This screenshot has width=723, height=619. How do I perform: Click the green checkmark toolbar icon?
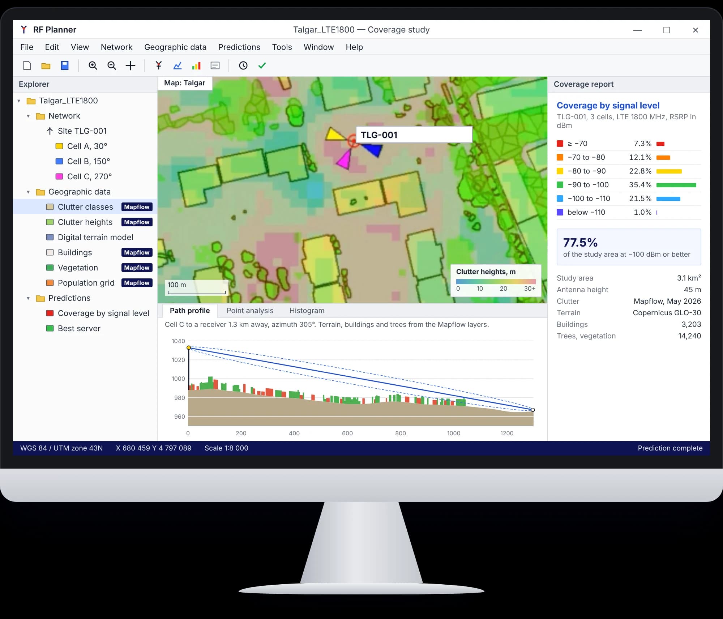(262, 65)
